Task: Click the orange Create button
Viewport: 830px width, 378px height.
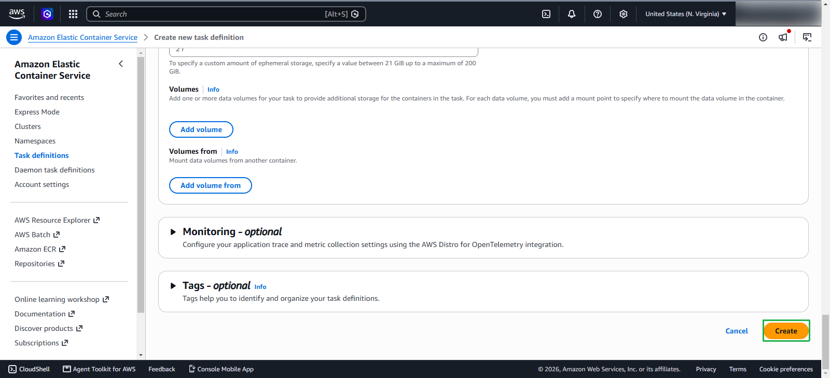Action: click(786, 331)
